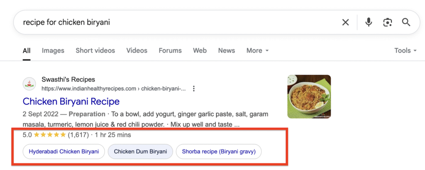Select the Forums tab

coord(170,51)
